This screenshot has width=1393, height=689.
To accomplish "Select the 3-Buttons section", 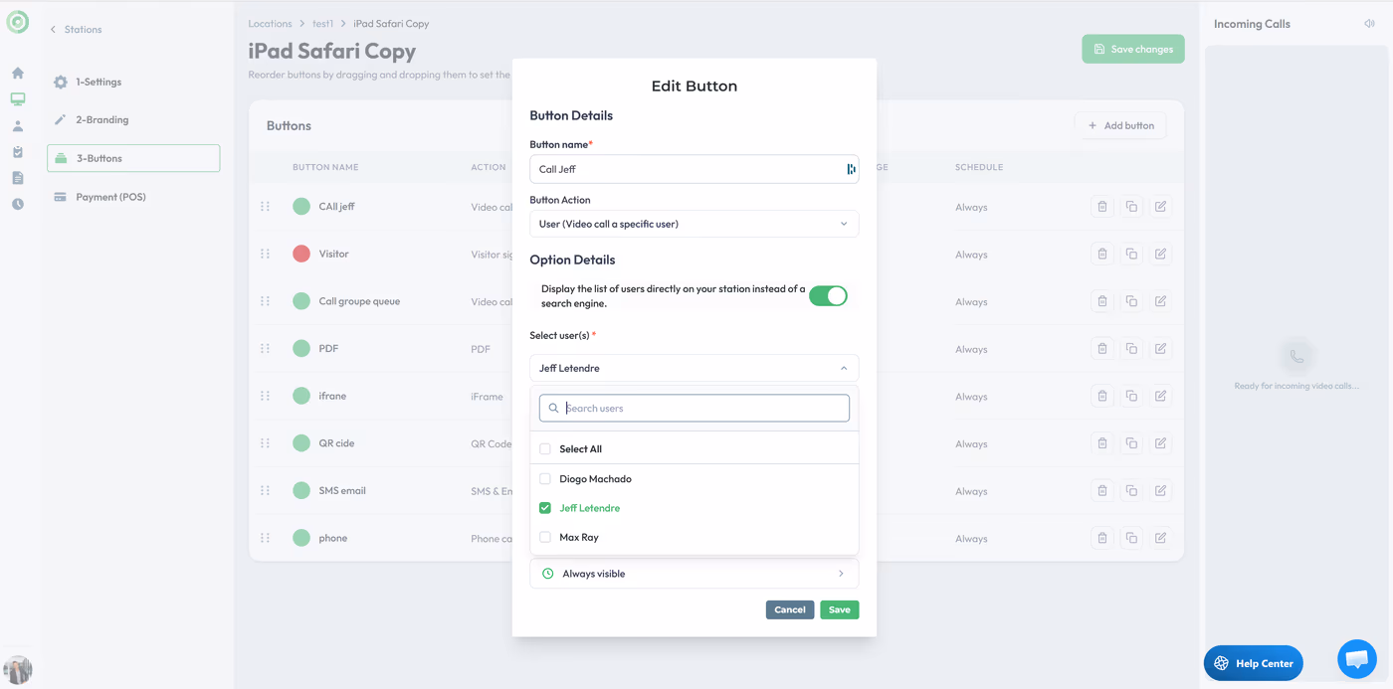I will click(133, 158).
